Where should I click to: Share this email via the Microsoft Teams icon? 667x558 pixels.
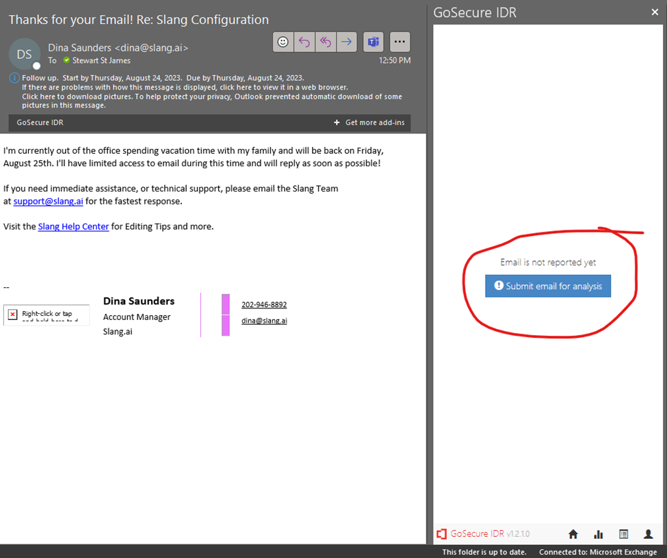pos(373,42)
